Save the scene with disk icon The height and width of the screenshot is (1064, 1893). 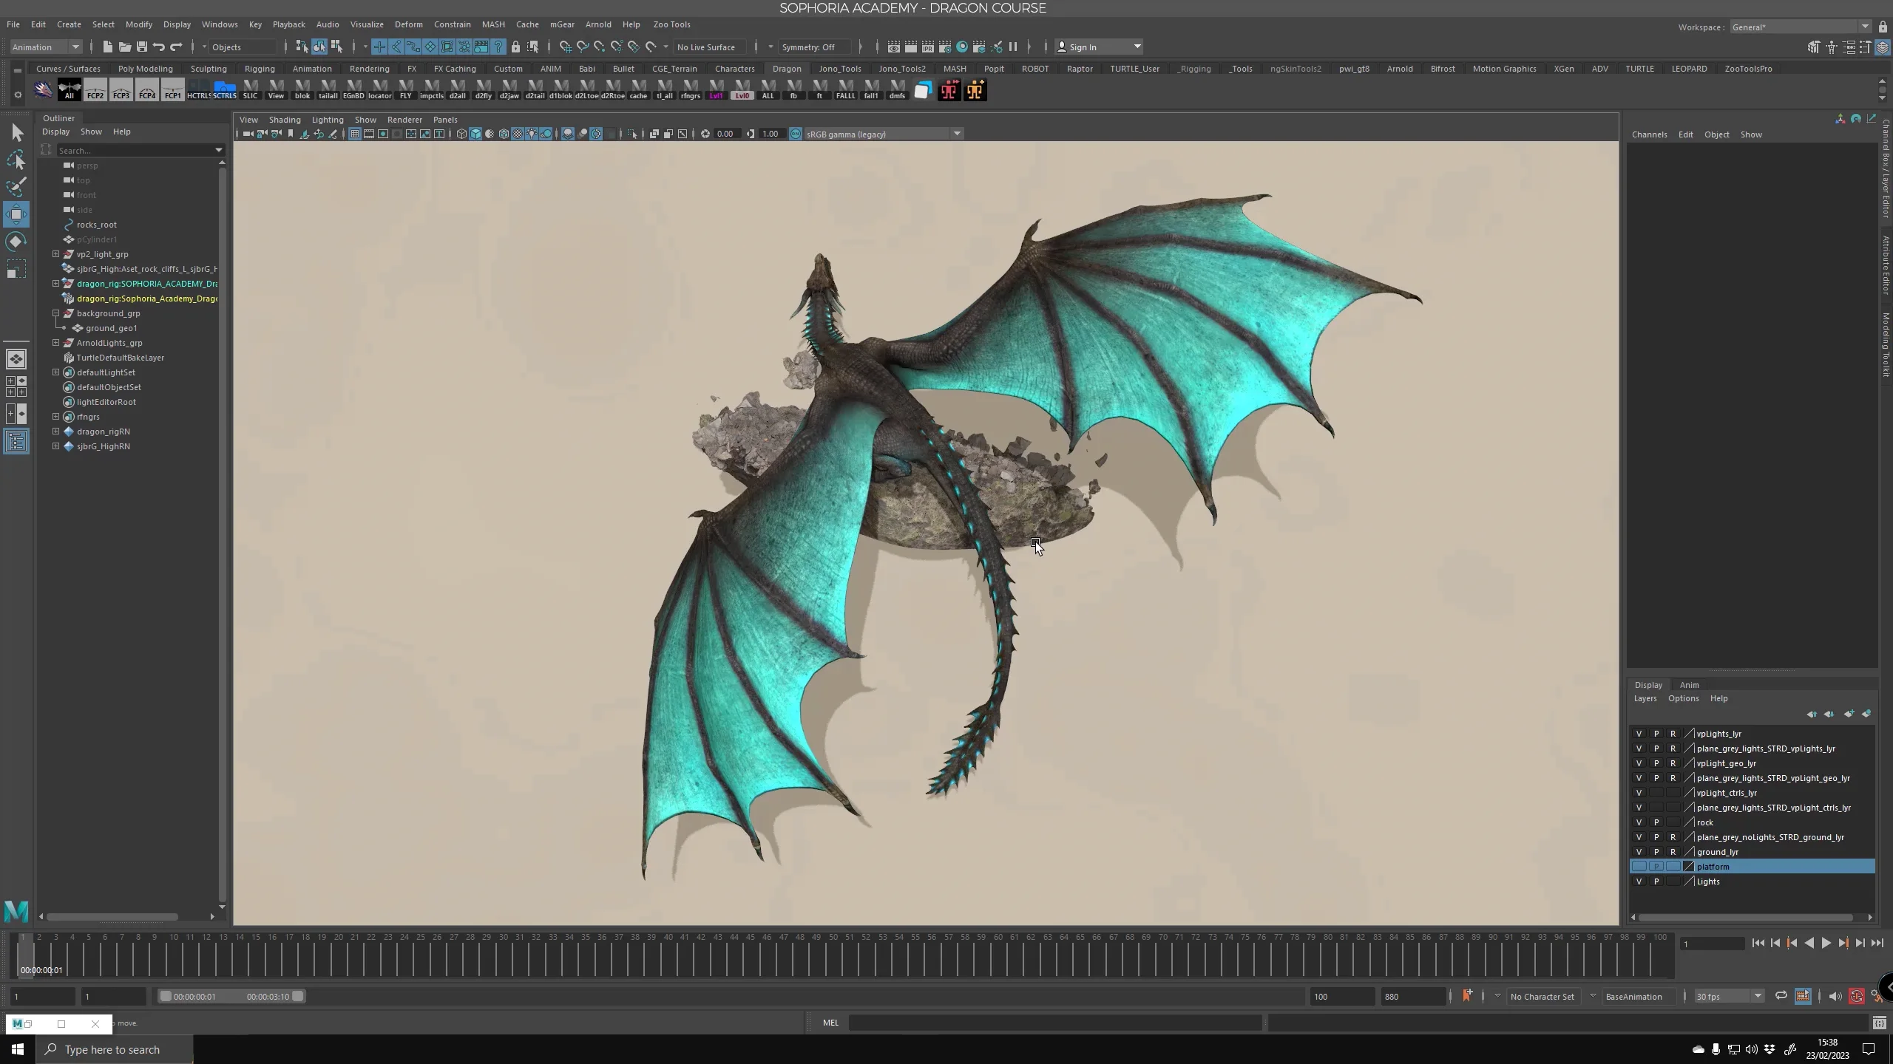coord(142,47)
